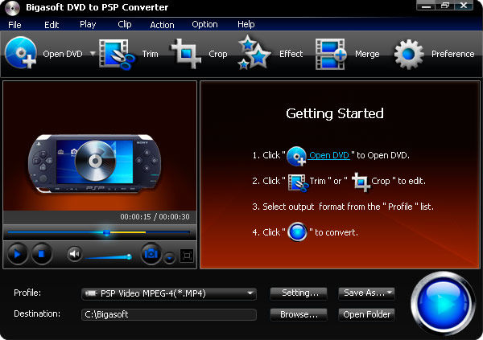Screen dimensions: 483x340
Task: Select the Crop tool icon
Action: (186, 54)
